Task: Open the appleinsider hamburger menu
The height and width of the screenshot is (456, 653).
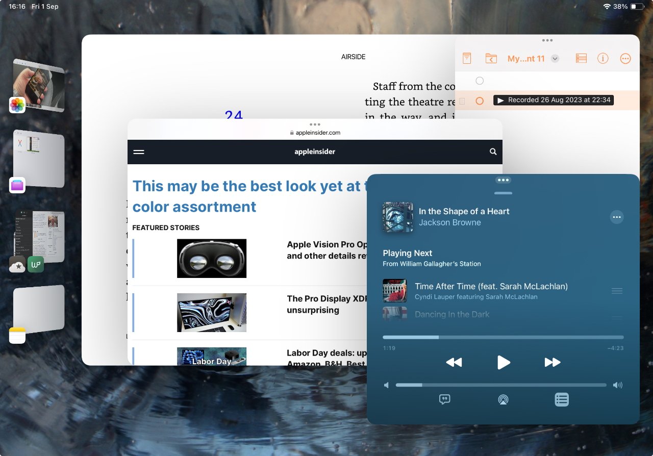Action: [x=139, y=151]
